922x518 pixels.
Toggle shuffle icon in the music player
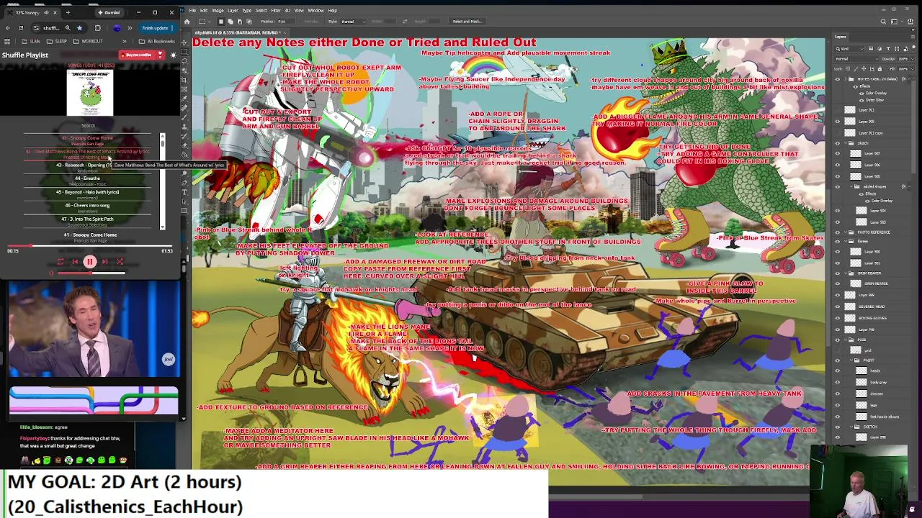(x=120, y=262)
